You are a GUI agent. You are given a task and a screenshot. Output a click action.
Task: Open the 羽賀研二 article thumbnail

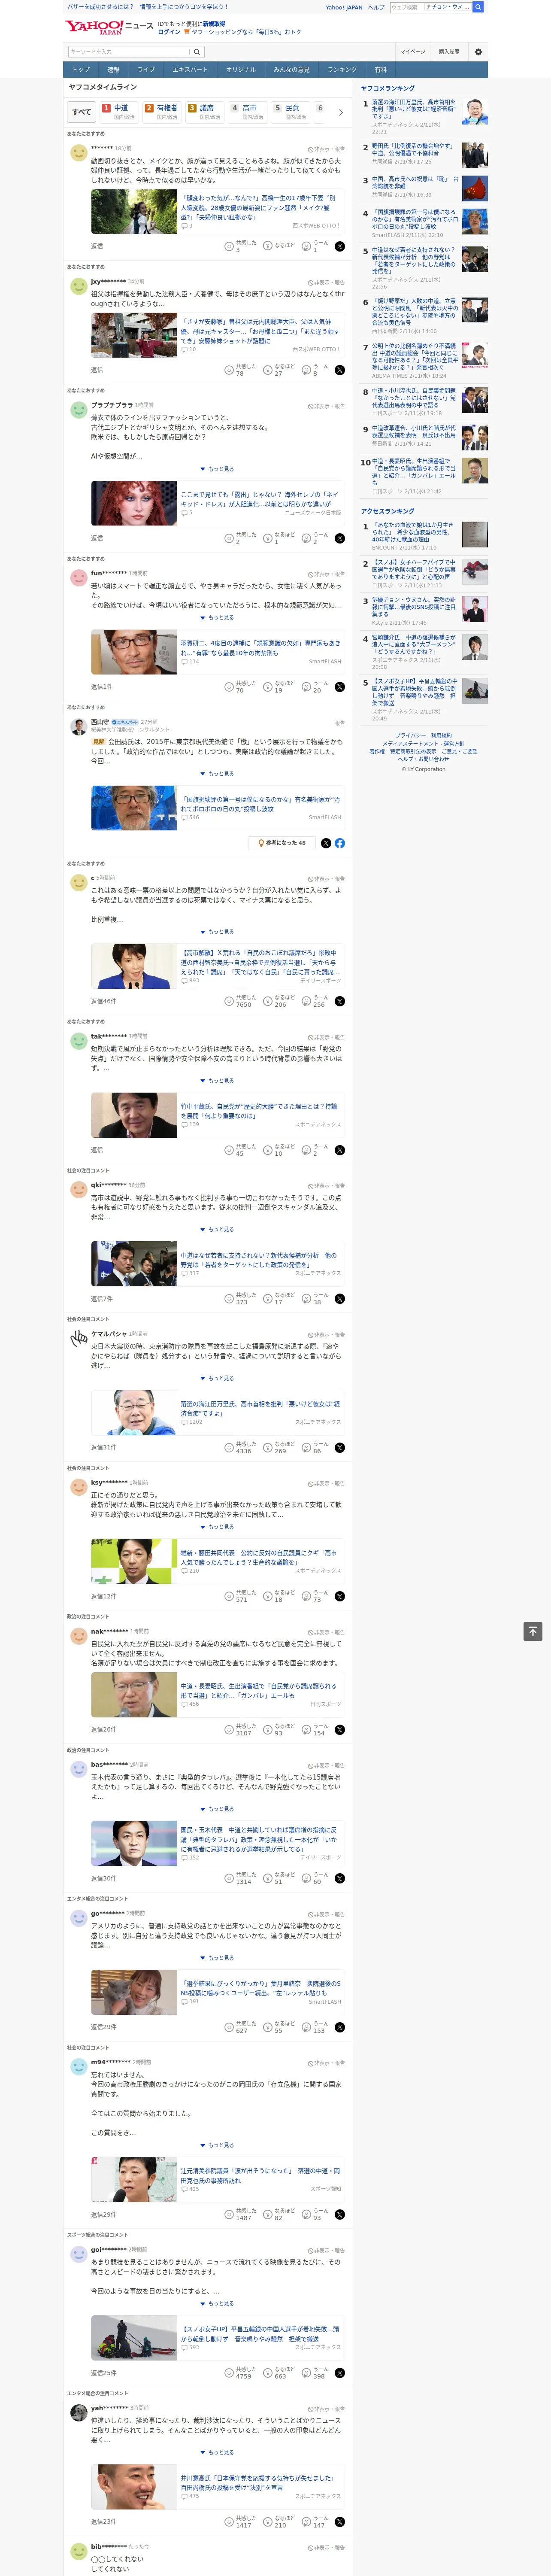(134, 652)
